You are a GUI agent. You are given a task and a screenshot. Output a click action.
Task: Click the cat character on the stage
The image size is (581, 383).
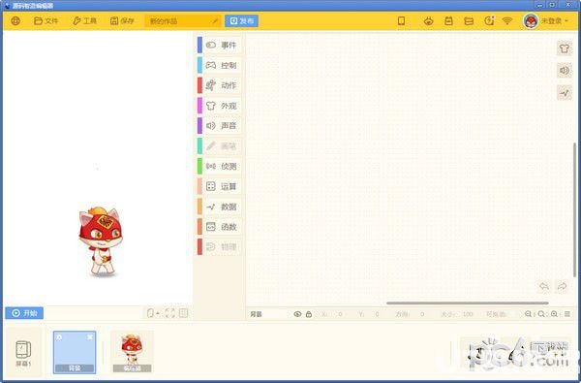click(101, 241)
